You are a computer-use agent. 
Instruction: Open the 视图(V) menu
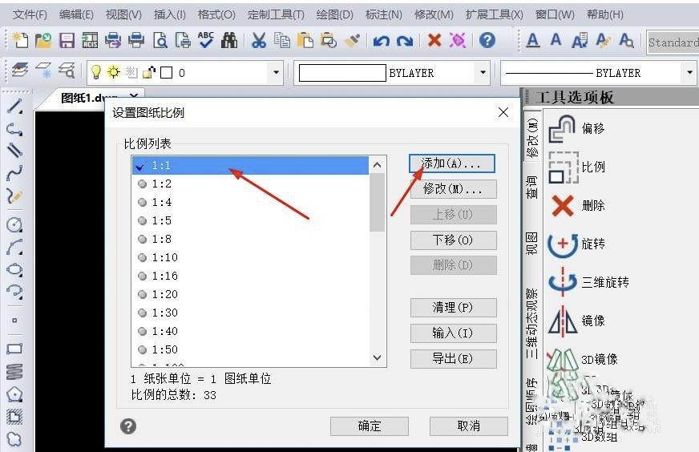[x=123, y=14]
